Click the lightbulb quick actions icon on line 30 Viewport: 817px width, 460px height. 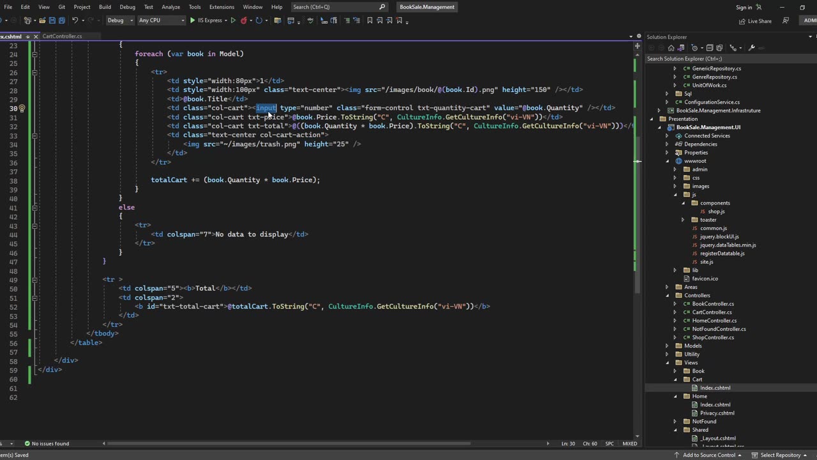22,108
